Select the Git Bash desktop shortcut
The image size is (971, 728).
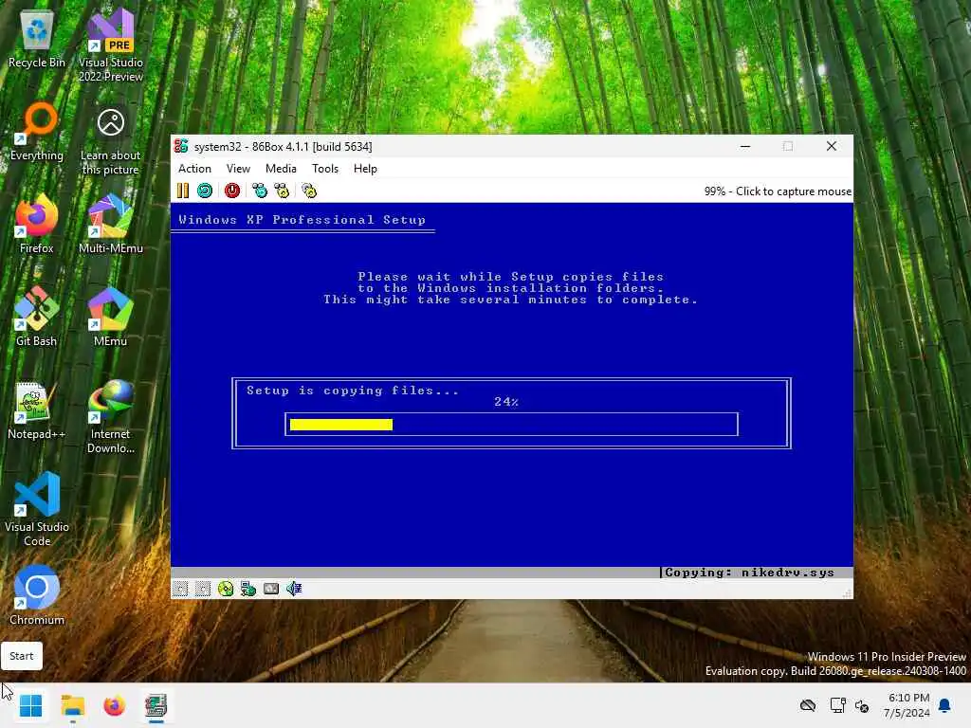(37, 317)
